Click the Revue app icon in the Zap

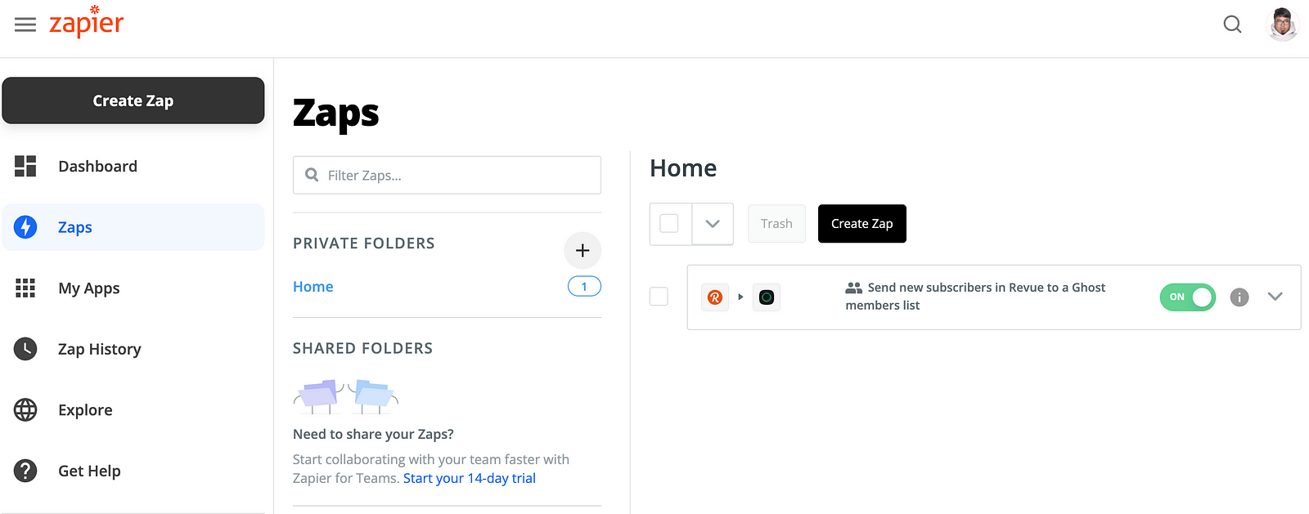click(x=715, y=297)
